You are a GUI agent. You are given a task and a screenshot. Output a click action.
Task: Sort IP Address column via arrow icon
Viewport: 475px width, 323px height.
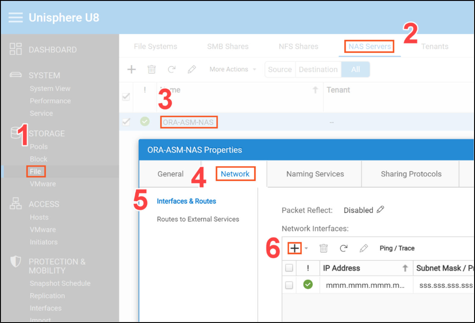pyautogui.click(x=405, y=268)
